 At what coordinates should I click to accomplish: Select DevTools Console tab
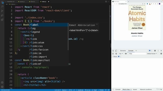tap(131, 51)
